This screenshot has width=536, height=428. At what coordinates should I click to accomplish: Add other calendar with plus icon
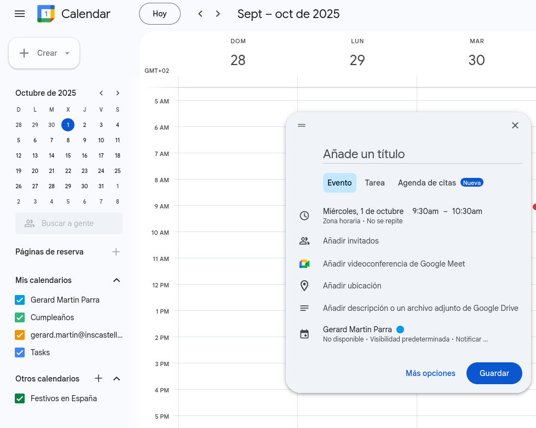(x=99, y=378)
